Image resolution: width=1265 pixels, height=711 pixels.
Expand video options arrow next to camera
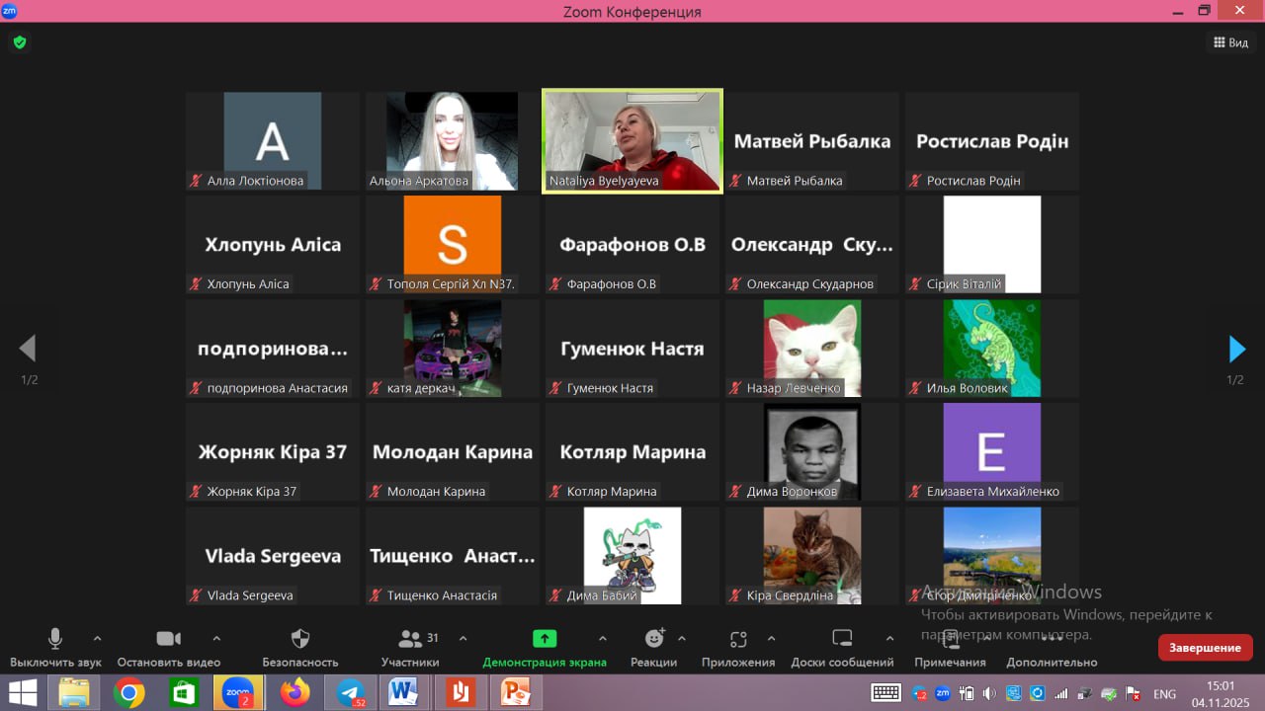click(216, 638)
